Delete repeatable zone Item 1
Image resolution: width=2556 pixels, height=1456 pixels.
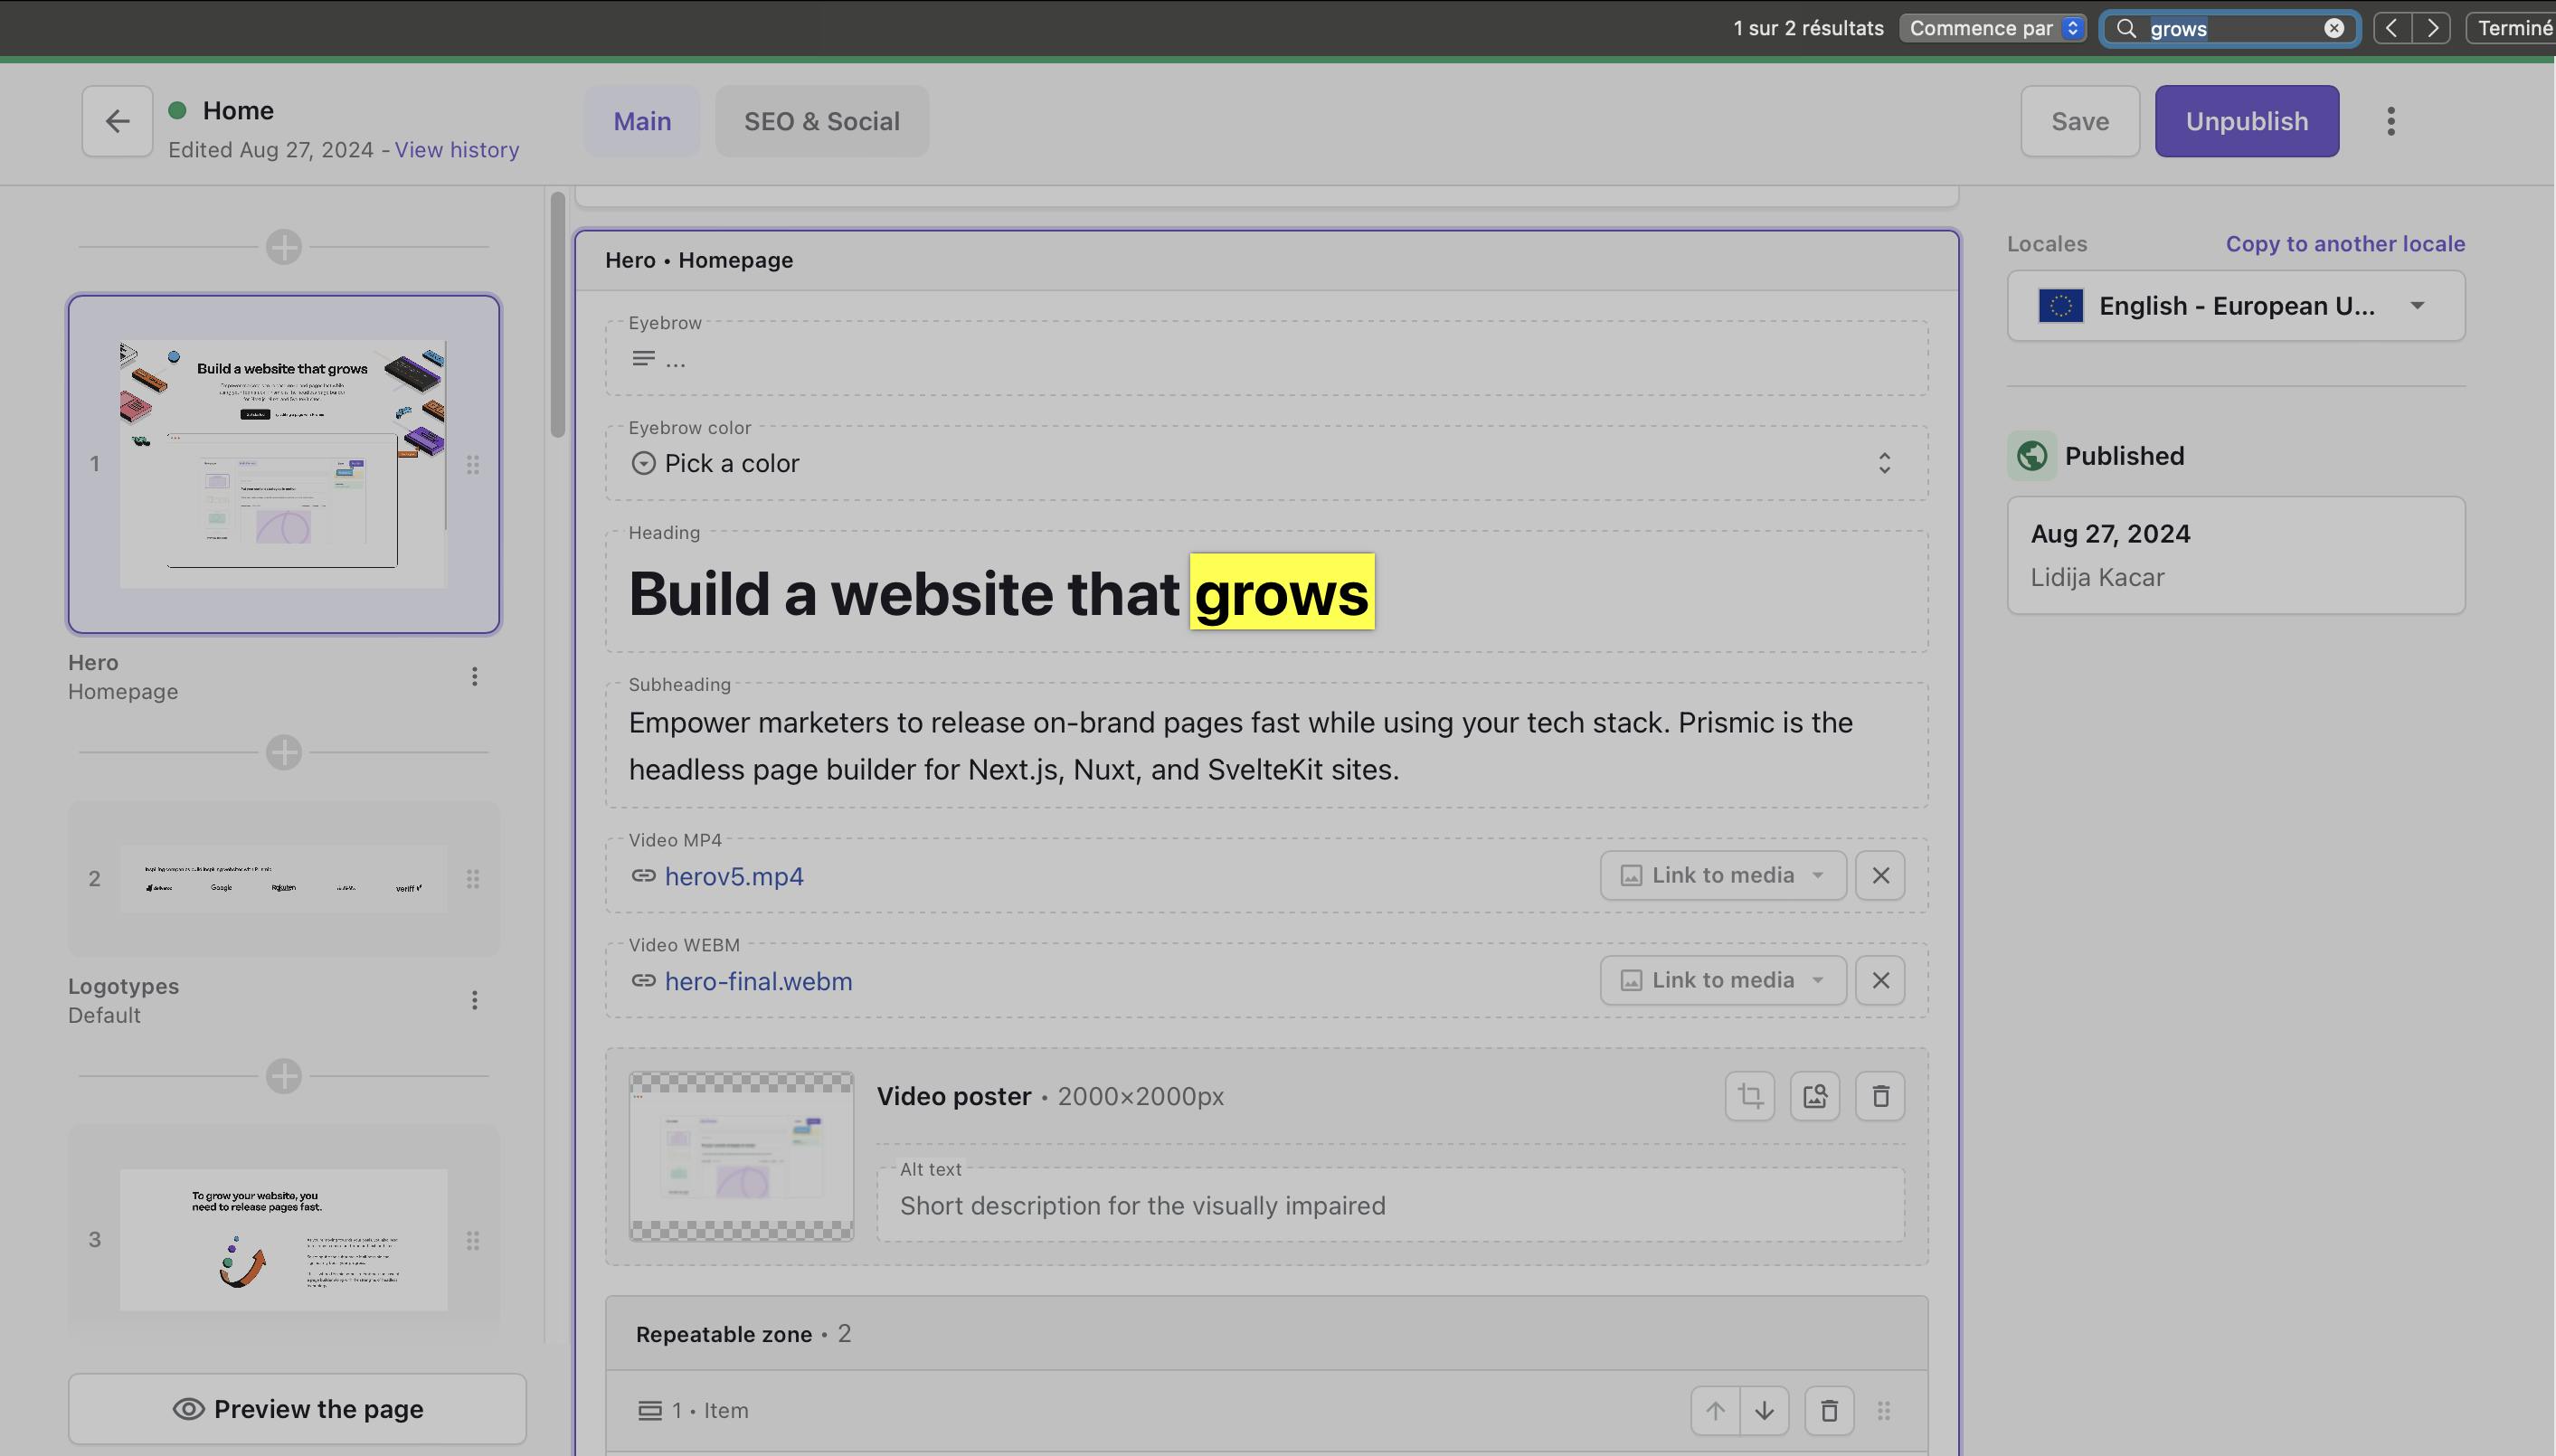[x=1828, y=1410]
